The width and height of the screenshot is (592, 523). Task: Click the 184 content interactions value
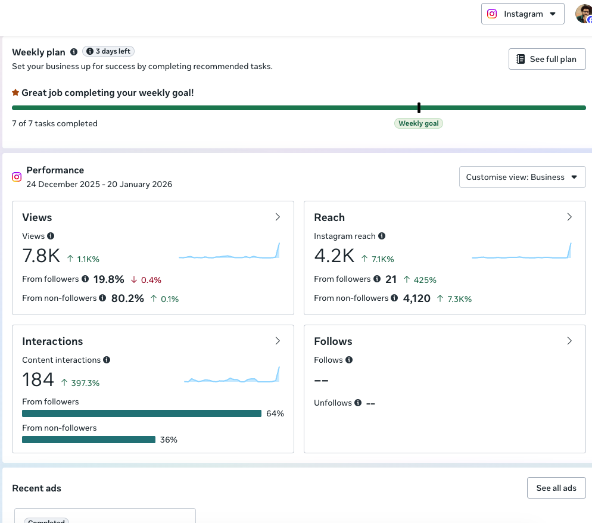[x=38, y=380]
